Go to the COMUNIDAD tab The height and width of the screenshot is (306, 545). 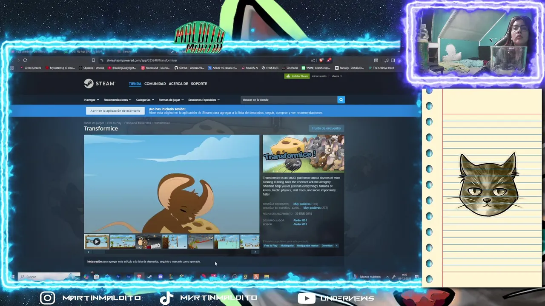(155, 84)
